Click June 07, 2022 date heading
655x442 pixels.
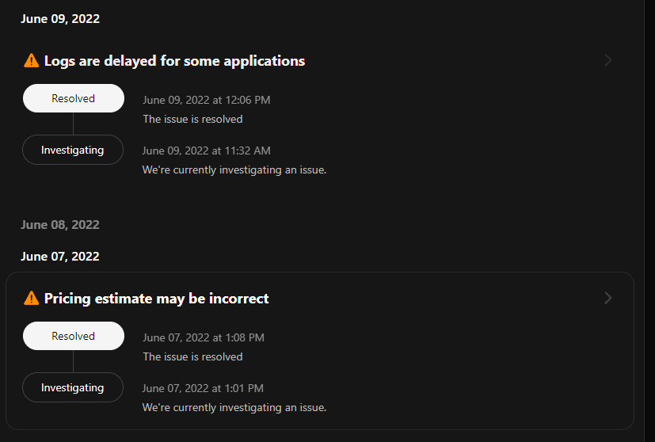pos(60,257)
